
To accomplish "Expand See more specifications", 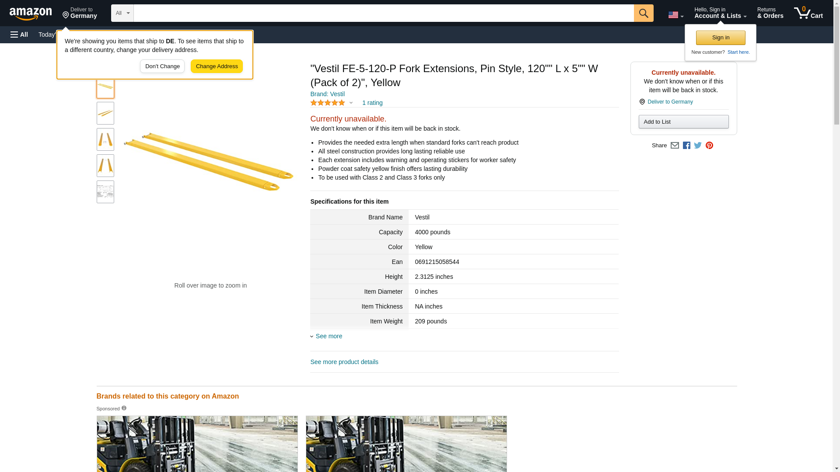I will 329,336.
